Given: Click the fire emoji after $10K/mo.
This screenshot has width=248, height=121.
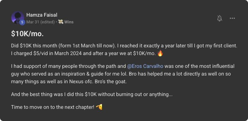Looking at the screenshot, I should tap(160, 53).
